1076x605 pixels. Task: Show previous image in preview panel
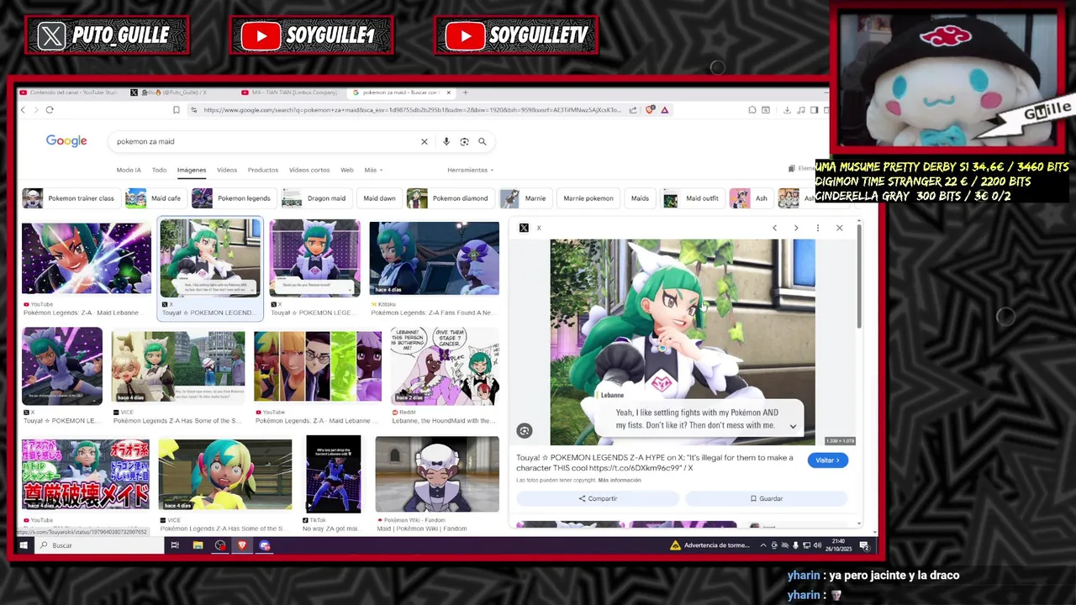774,228
